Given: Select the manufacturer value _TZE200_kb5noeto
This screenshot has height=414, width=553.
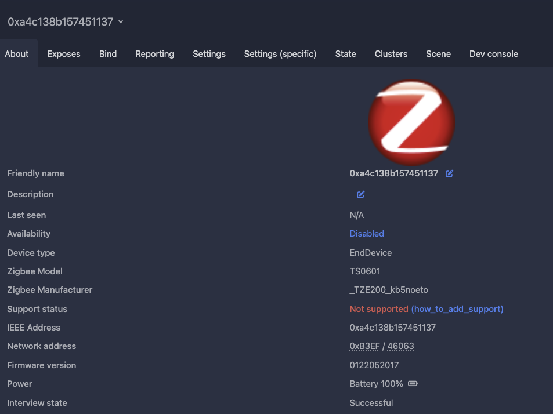Looking at the screenshot, I should point(389,290).
